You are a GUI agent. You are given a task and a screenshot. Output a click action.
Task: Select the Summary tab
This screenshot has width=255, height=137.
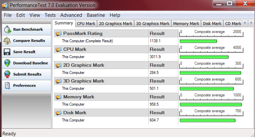pos(64,23)
